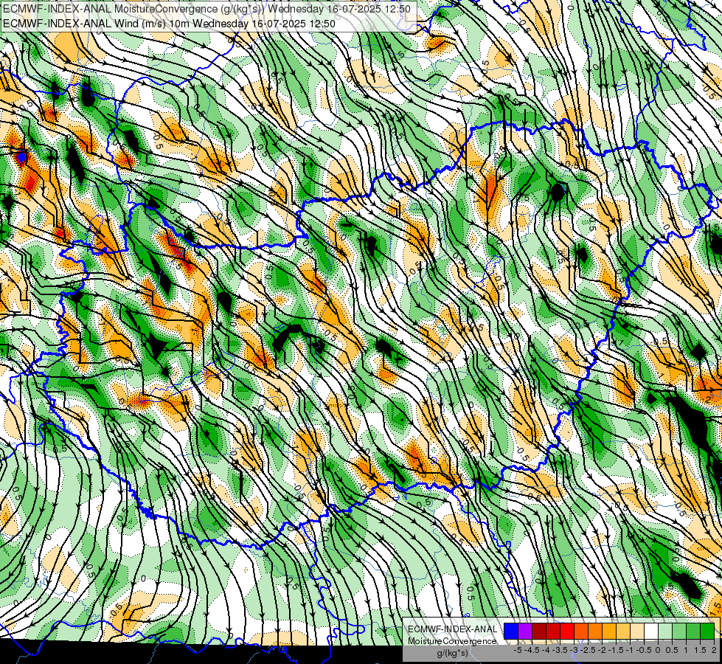Select the palest green swatch between 0 and 0.5
Screen dimensions: 722x664
[665, 632]
